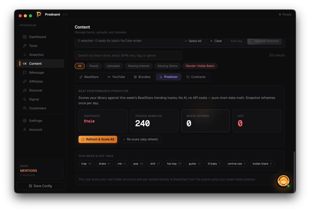Click the hip hop 25 hot tag
Viewport: 310px width, 212px height.
coord(174,164)
